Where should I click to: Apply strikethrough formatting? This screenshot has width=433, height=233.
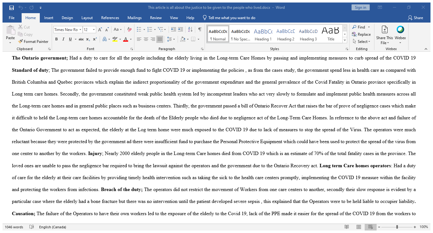81,39
